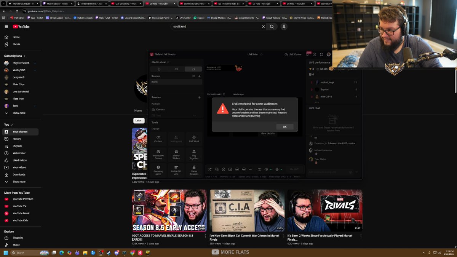Mute the microphone in studio toolbar
Viewport: 457px width, 257px height.
277,169
